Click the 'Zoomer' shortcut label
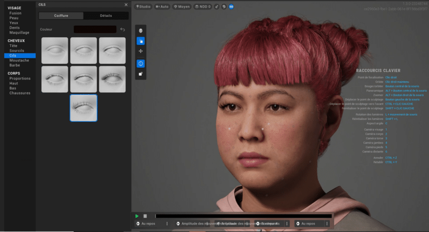Viewport: 429px width, 232px height. (x=378, y=95)
